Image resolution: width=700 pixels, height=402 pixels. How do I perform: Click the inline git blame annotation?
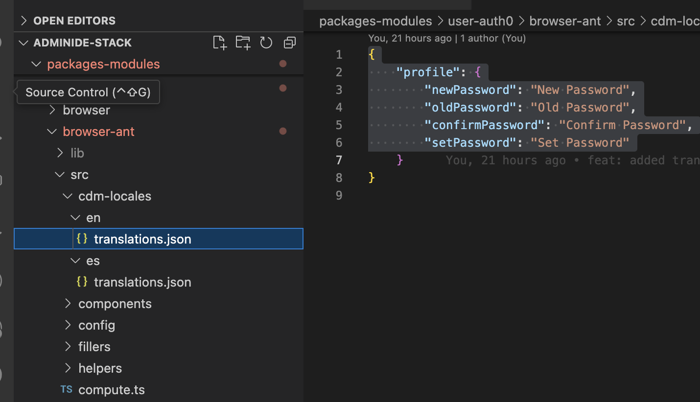click(x=572, y=160)
